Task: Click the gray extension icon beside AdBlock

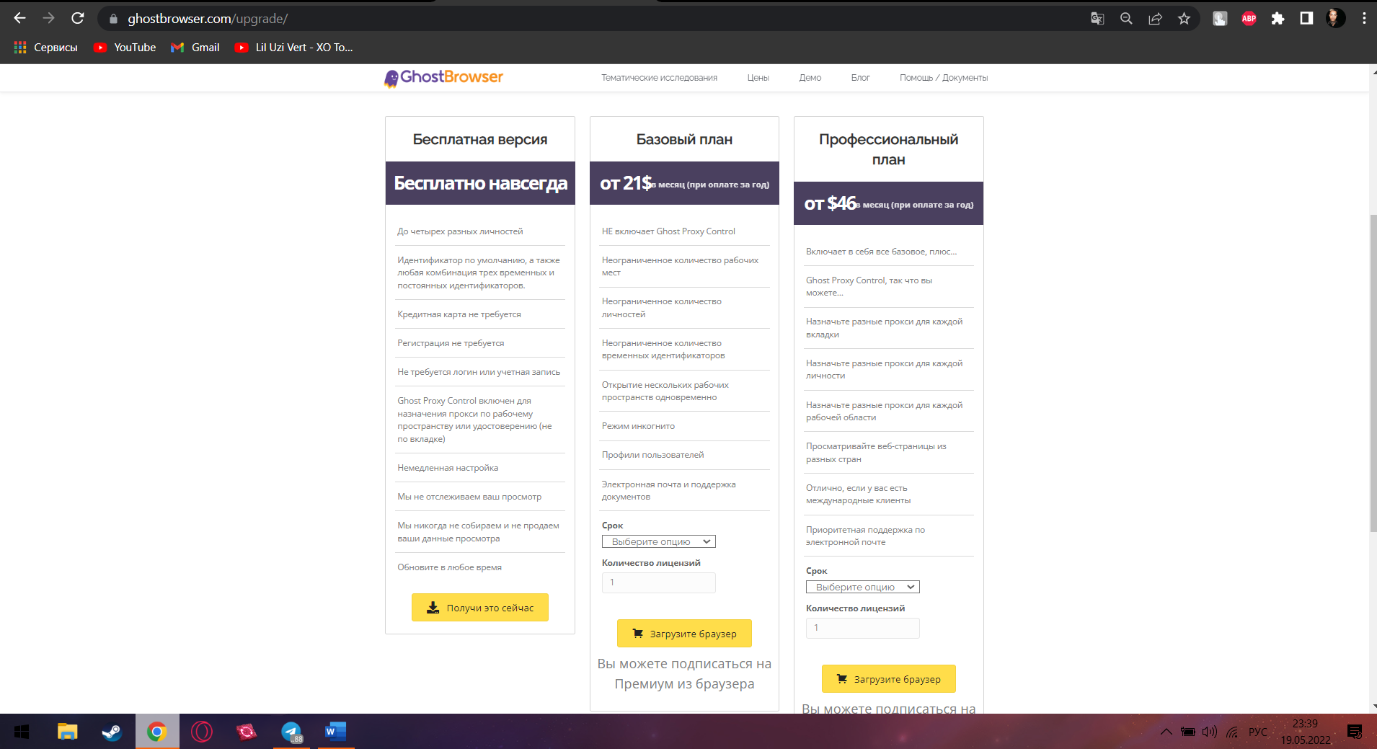Action: pyautogui.click(x=1220, y=19)
